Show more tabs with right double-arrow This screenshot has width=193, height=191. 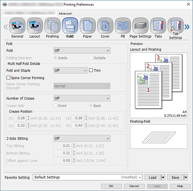point(187,27)
